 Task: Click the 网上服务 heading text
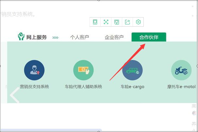coord(37,37)
